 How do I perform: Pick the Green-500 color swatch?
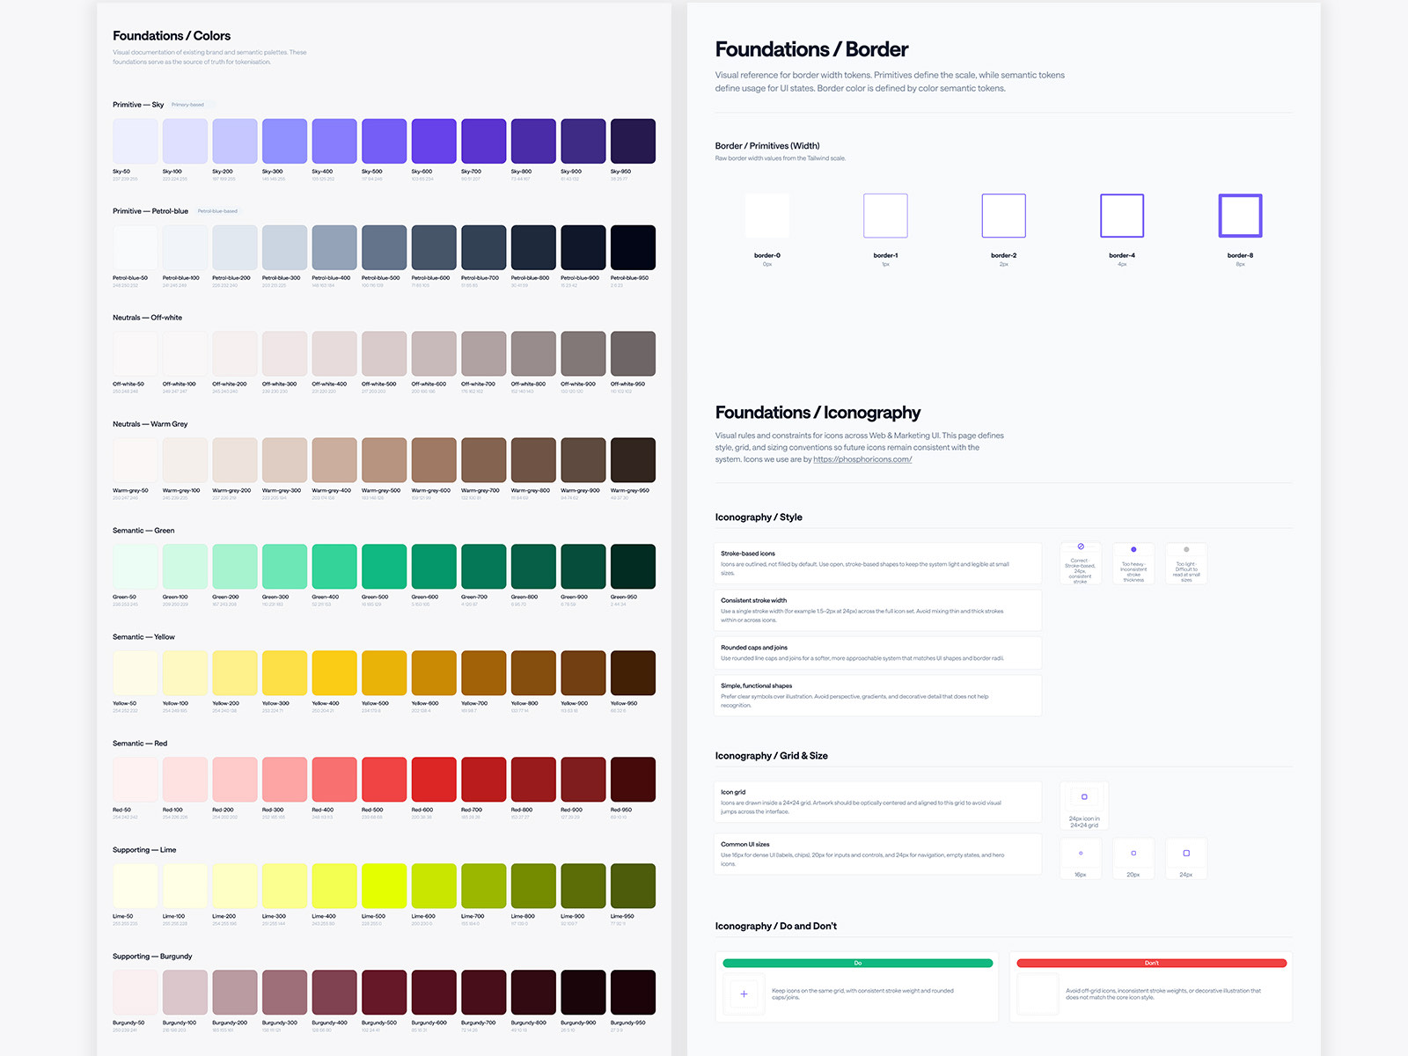pyautogui.click(x=385, y=567)
